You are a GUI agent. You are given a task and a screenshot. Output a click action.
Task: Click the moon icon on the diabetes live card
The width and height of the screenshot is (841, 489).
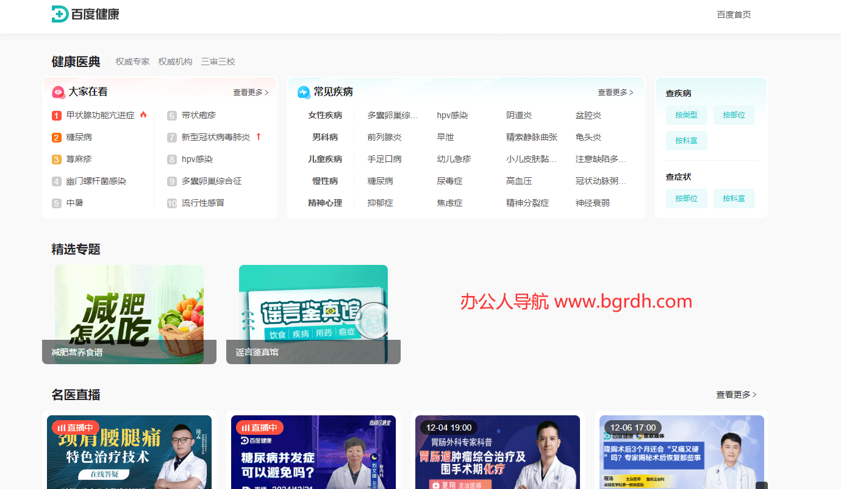[374, 457]
